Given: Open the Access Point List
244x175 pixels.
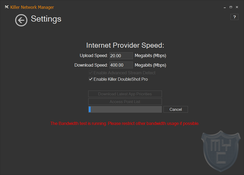Looking at the screenshot, I should (125, 102).
